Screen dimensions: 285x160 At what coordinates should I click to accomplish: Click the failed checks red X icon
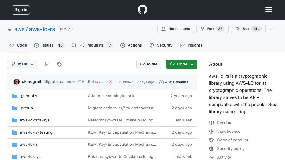point(110,82)
